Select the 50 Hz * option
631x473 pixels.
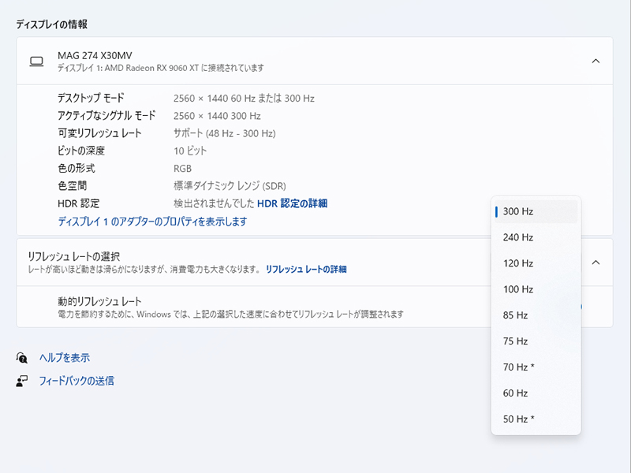[x=536, y=419]
